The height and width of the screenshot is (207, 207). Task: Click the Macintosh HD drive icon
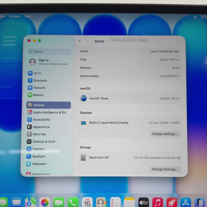point(83,157)
